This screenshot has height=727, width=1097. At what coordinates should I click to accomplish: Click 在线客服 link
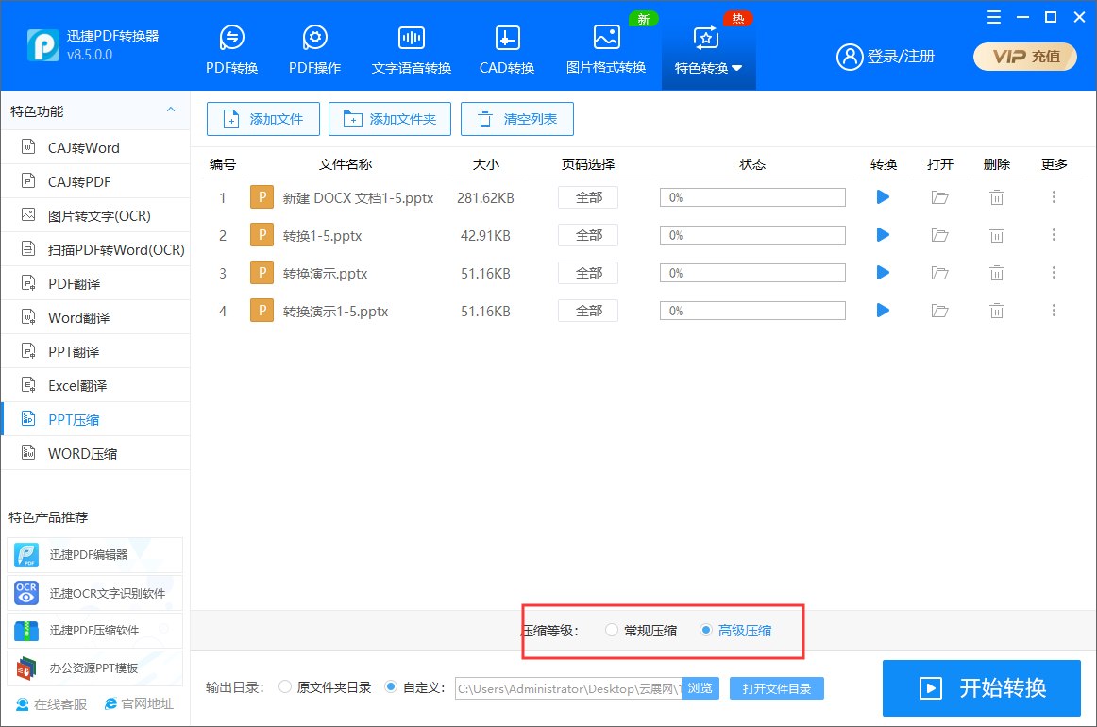pos(52,704)
